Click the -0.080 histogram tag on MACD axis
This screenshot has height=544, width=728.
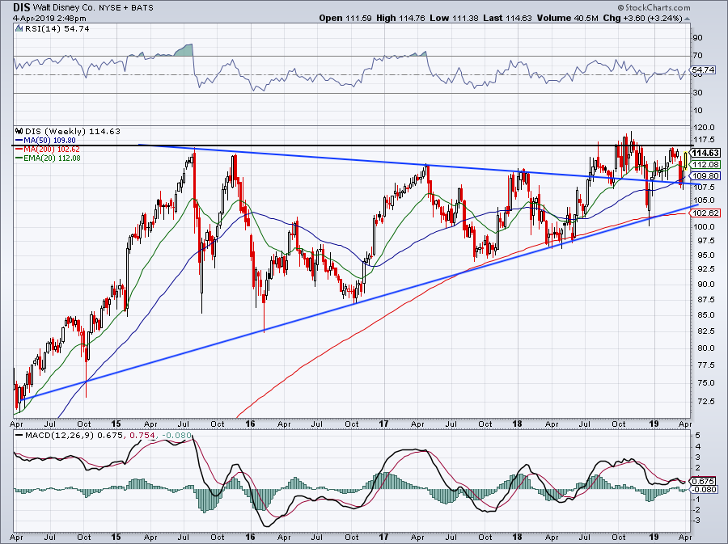pos(703,489)
